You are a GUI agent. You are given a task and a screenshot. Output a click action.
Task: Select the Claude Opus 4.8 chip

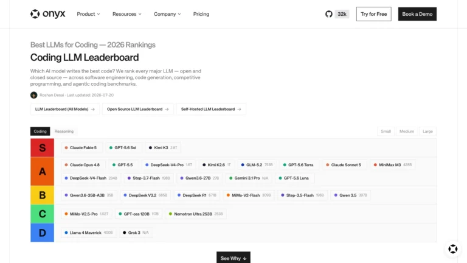pyautogui.click(x=83, y=165)
